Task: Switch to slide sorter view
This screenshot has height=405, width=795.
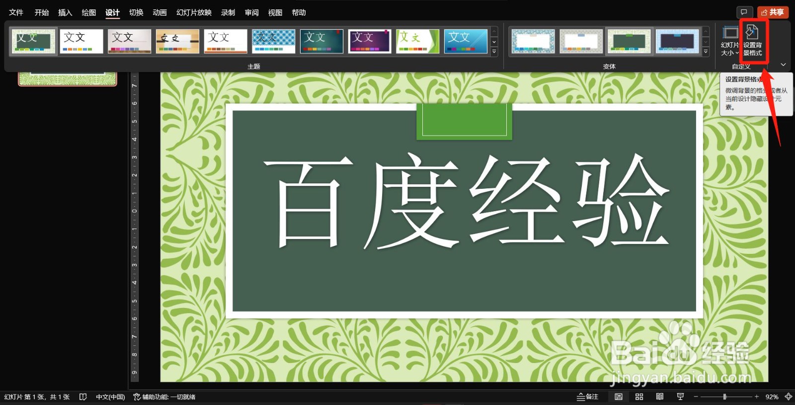Action: 639,397
